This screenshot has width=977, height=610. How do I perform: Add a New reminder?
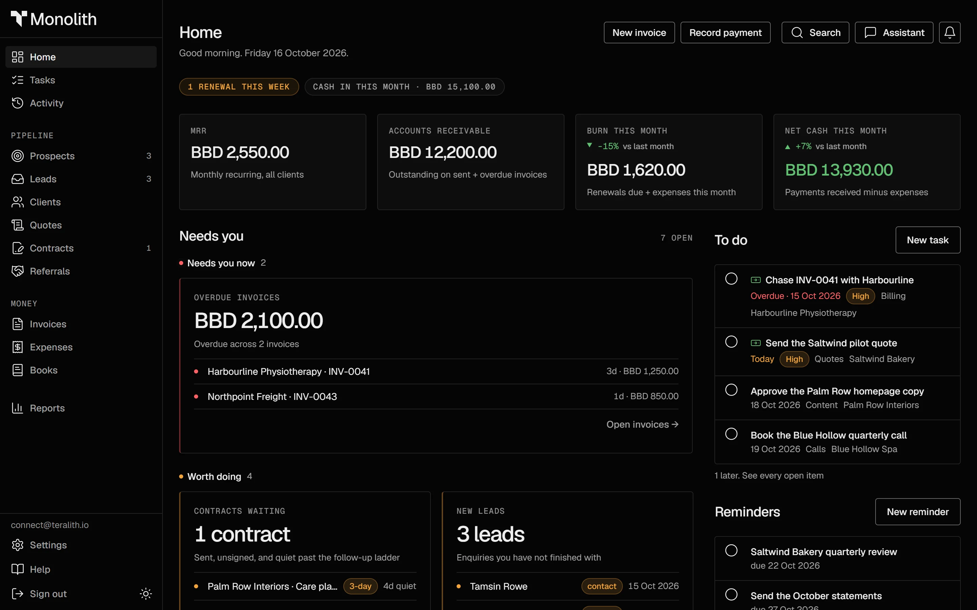(917, 512)
